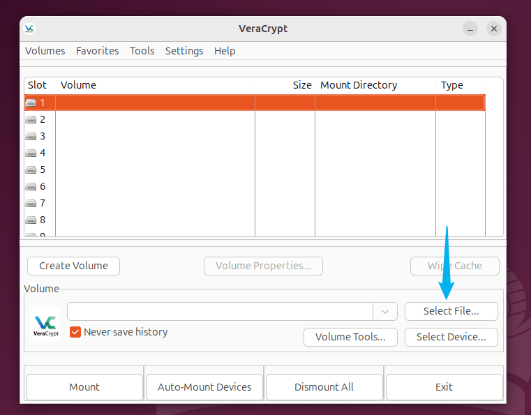Select drive icon for slot 6
Viewport: 531px width, 415px height.
pos(31,186)
